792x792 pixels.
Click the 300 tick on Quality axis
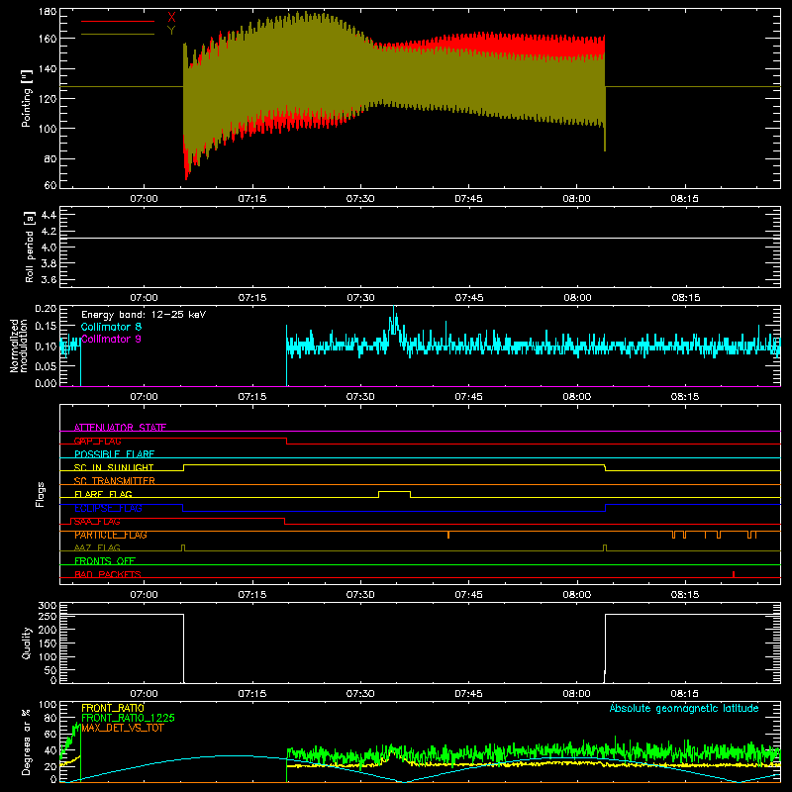pos(48,606)
